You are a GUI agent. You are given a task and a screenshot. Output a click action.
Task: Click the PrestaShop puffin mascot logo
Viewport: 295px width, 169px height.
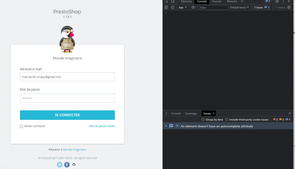[67, 39]
